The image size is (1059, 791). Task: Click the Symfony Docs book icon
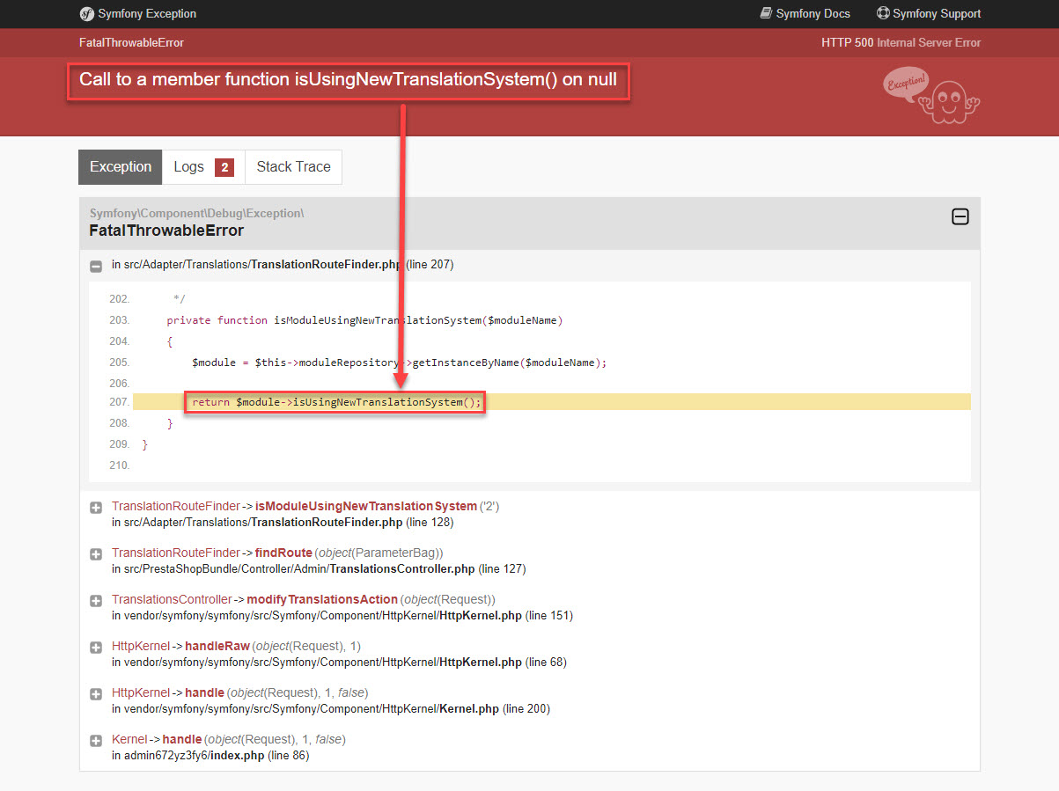pos(766,13)
